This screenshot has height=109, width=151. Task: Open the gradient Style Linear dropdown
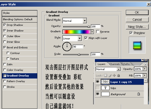[79, 38]
